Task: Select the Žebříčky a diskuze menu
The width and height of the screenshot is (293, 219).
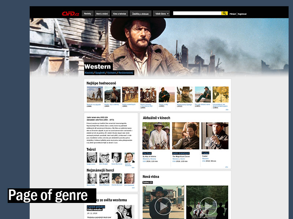Action: pos(140,14)
